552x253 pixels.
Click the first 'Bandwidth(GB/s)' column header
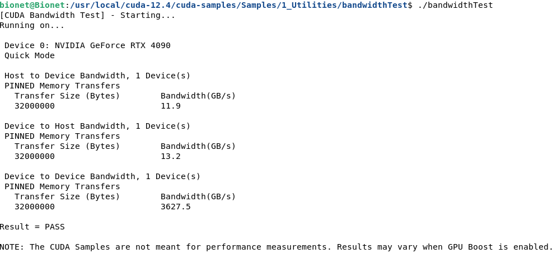click(x=198, y=96)
